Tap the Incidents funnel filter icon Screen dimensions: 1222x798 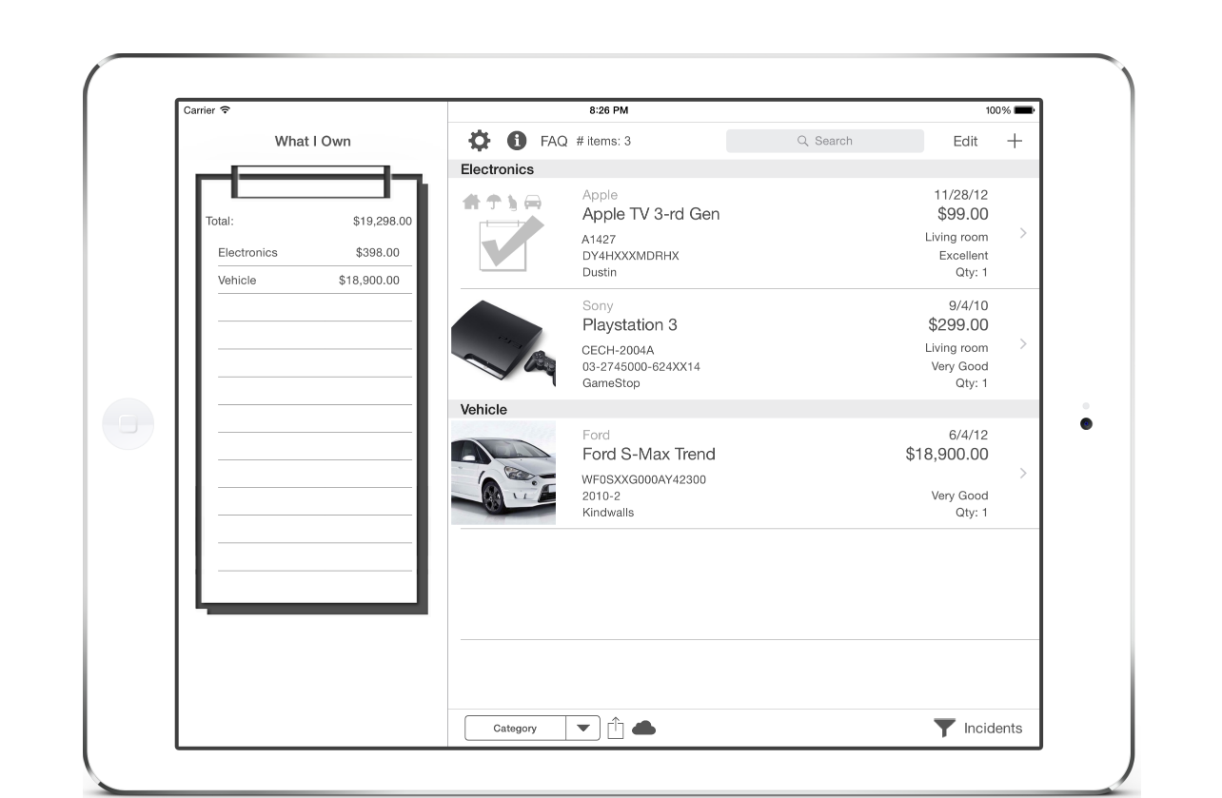pos(943,728)
